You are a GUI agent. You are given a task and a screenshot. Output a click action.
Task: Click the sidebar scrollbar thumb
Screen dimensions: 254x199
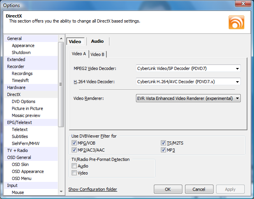(61, 84)
